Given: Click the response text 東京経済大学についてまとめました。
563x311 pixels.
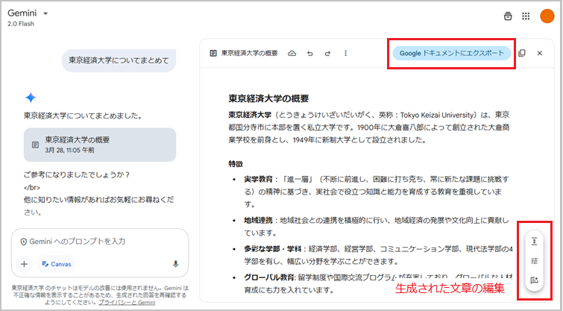Looking at the screenshot, I should [83, 116].
